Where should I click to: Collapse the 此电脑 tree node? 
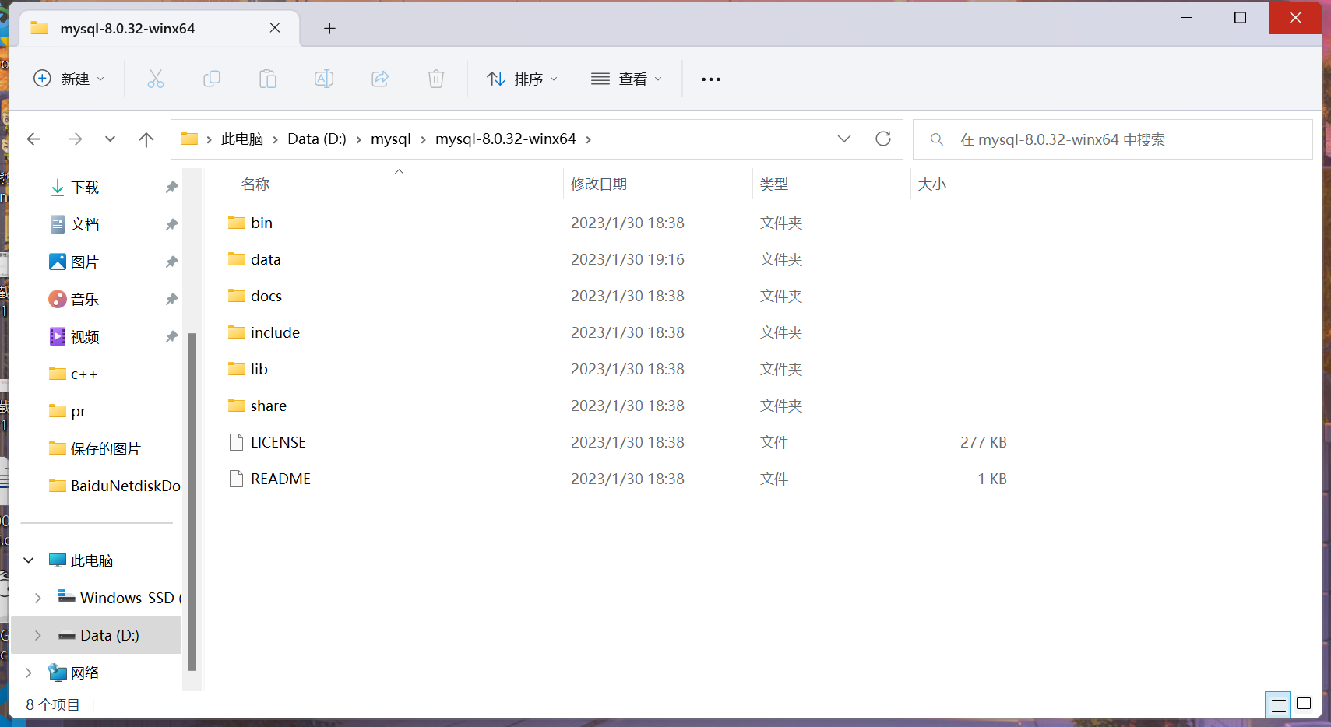[29, 560]
